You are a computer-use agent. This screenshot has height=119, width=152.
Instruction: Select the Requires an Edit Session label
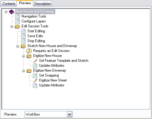51,51
